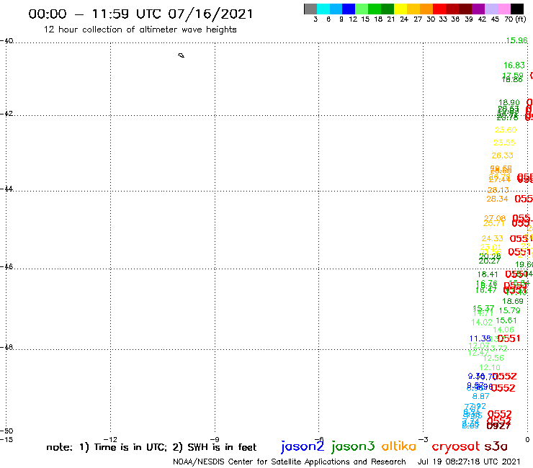Select the blue reading 11.38

click(x=480, y=338)
